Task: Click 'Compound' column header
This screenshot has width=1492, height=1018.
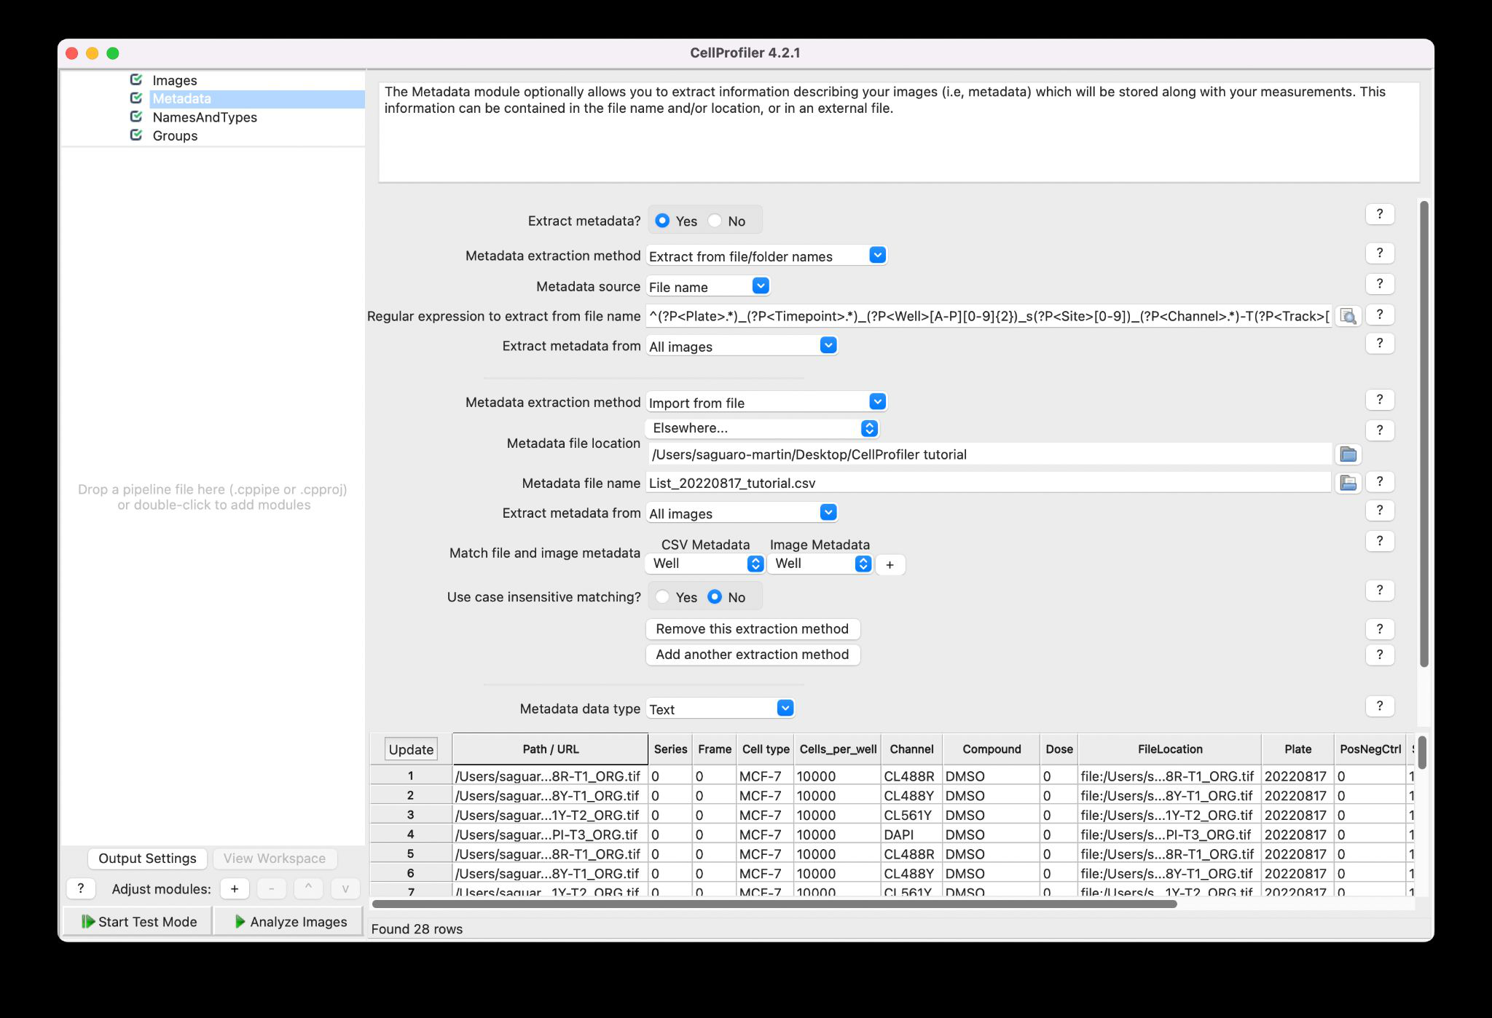Action: [x=992, y=749]
